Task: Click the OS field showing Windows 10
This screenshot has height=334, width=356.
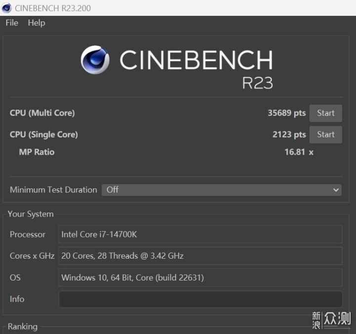Action: (x=200, y=278)
